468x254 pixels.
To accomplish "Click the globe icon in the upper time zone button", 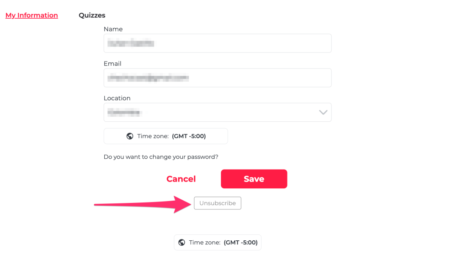I will [130, 136].
